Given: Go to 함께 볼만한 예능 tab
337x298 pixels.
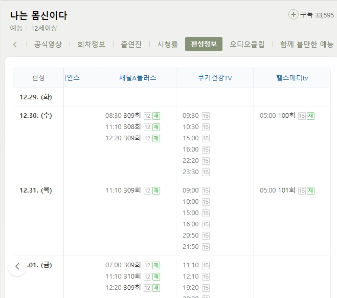Looking at the screenshot, I should coord(307,45).
